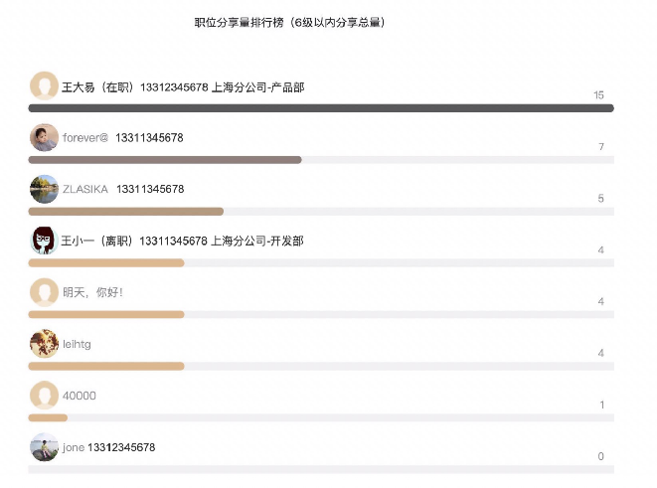This screenshot has height=488, width=657.
Task: Click 王大易's default avatar icon
Action: pos(44,85)
